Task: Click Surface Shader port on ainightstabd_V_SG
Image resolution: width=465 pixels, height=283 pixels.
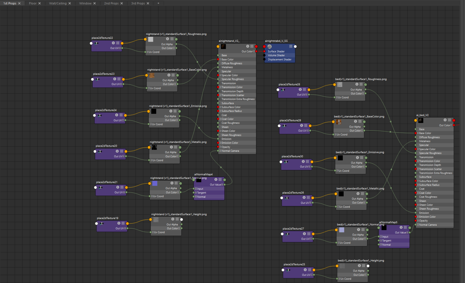Action: [264, 51]
